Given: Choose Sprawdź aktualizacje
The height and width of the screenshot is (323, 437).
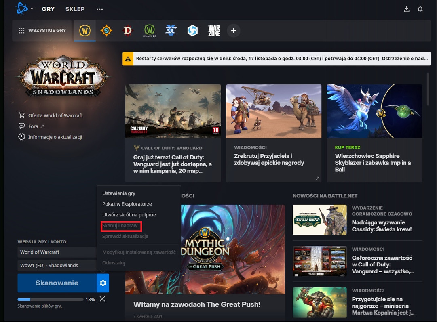Looking at the screenshot, I should point(125,236).
